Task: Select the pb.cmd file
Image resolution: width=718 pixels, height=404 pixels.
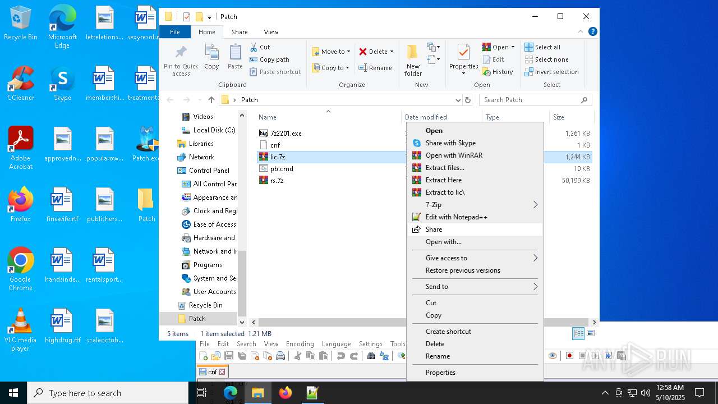Action: [x=282, y=169]
